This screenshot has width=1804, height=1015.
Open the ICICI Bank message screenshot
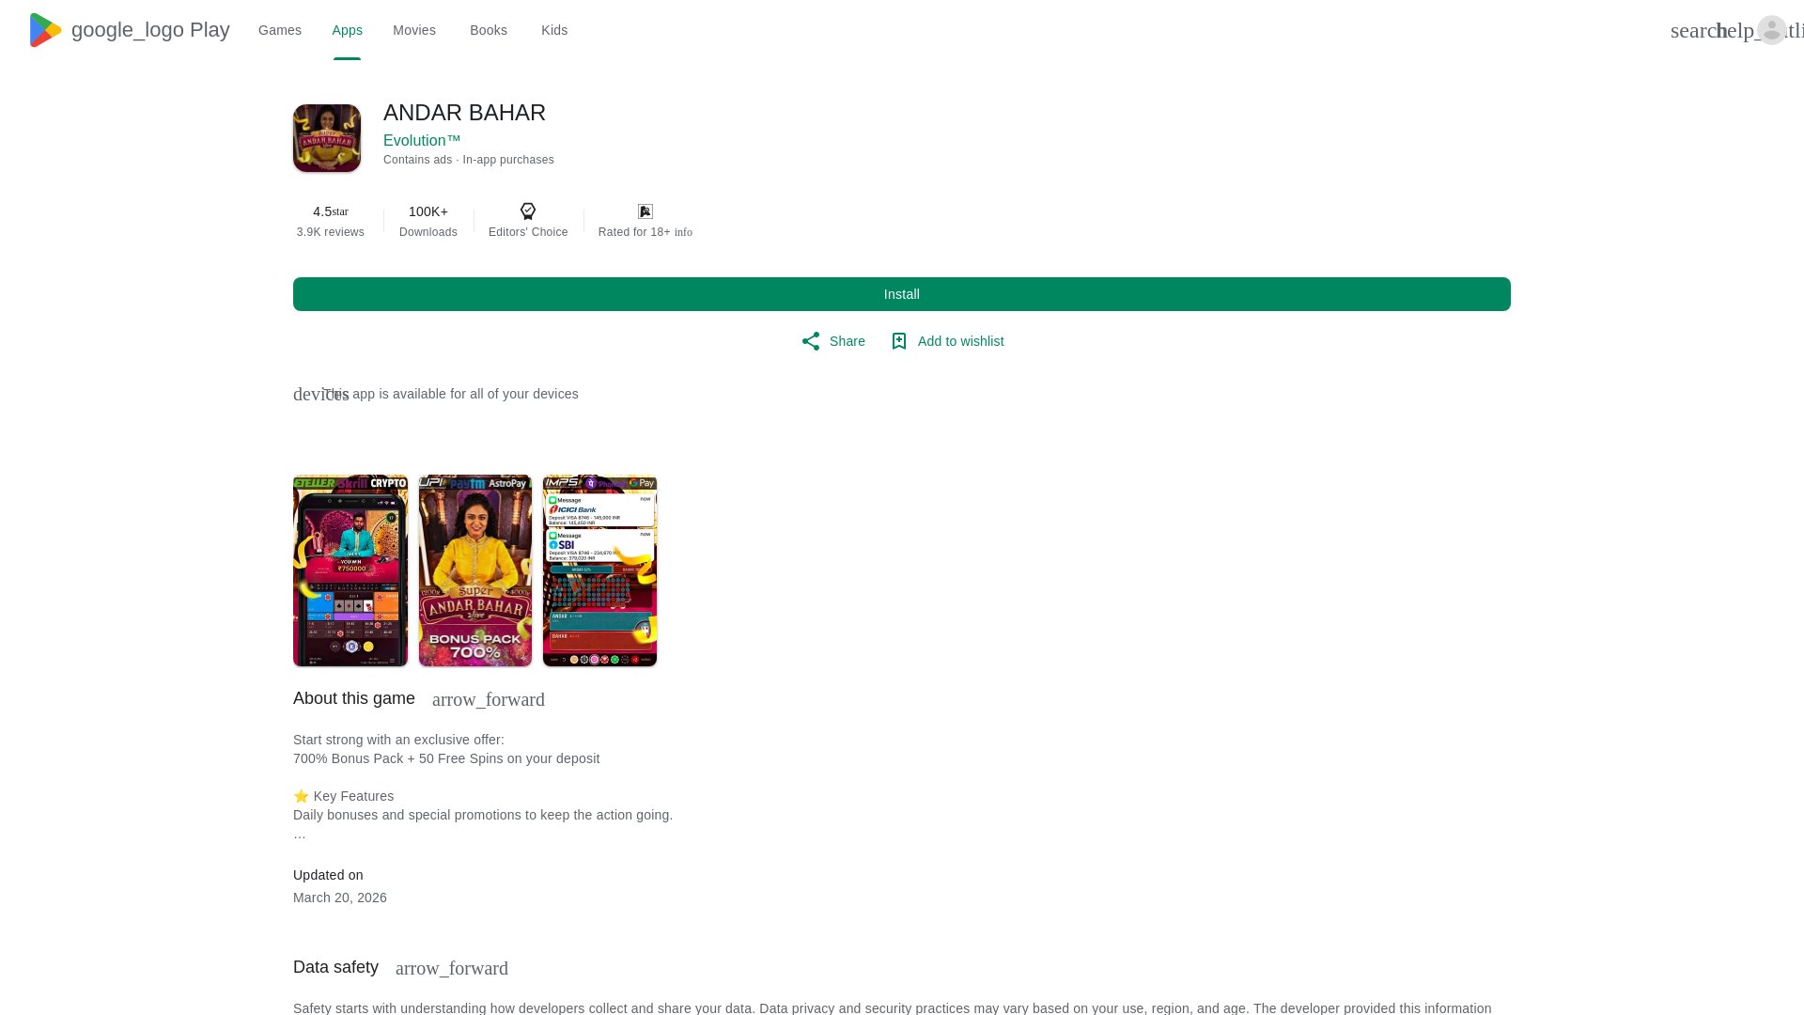pyautogui.click(x=600, y=570)
